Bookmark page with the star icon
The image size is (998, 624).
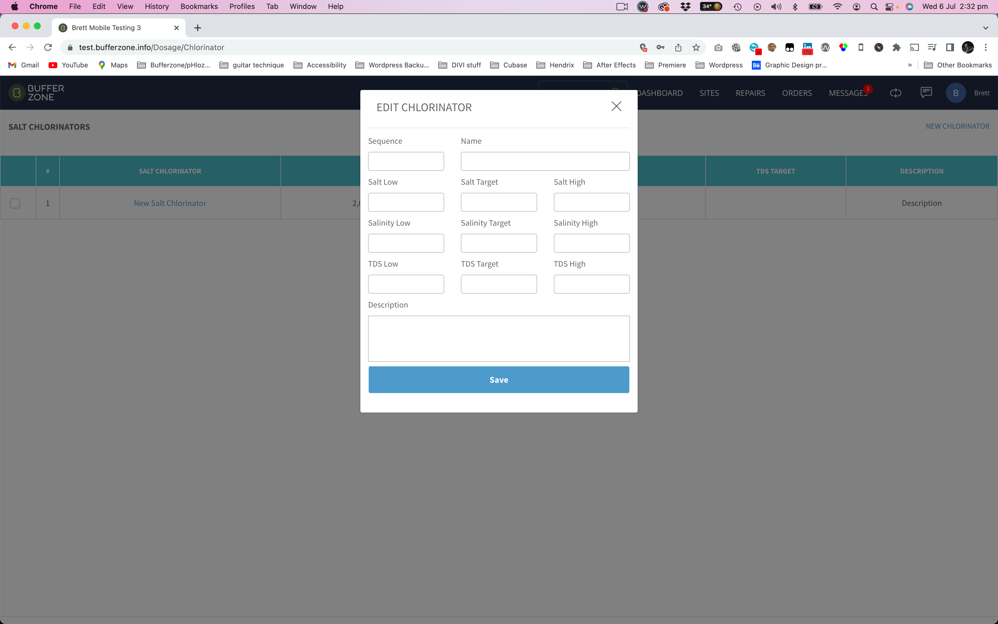pos(696,47)
